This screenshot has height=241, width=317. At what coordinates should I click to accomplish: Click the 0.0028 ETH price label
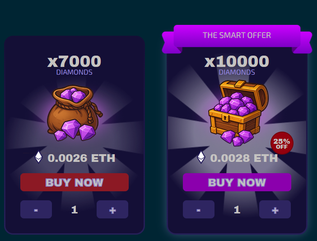pyautogui.click(x=244, y=158)
